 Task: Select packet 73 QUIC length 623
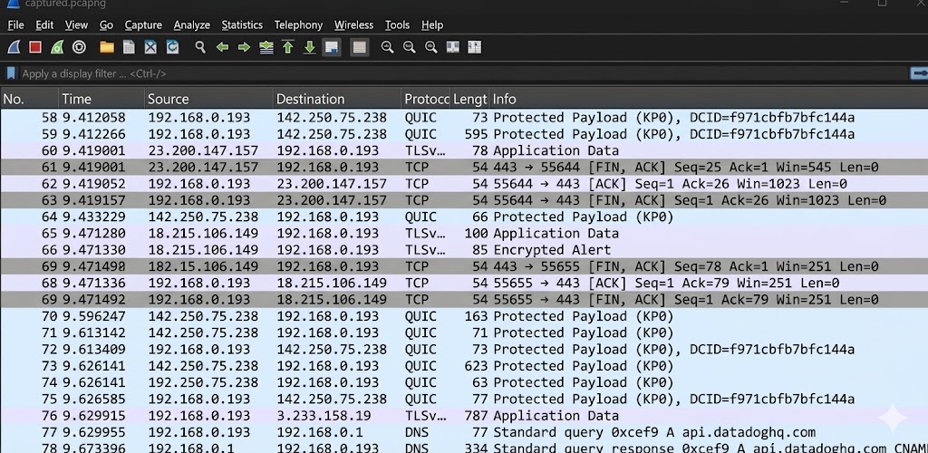tap(464, 365)
